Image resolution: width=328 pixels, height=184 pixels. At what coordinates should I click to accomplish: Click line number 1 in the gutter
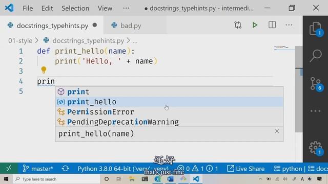point(20,51)
